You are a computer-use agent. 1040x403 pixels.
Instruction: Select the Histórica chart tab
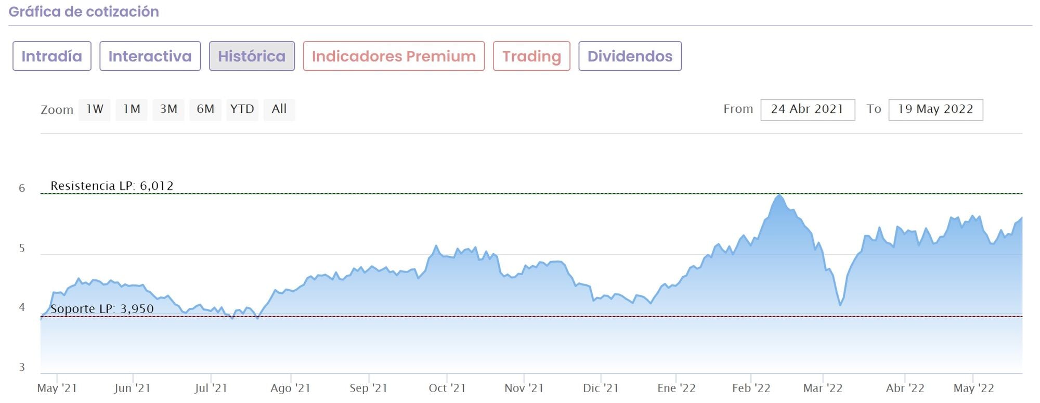[x=252, y=56]
